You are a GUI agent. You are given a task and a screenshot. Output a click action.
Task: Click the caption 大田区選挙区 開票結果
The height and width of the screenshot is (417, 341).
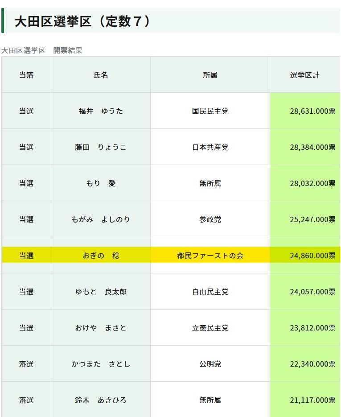point(42,50)
